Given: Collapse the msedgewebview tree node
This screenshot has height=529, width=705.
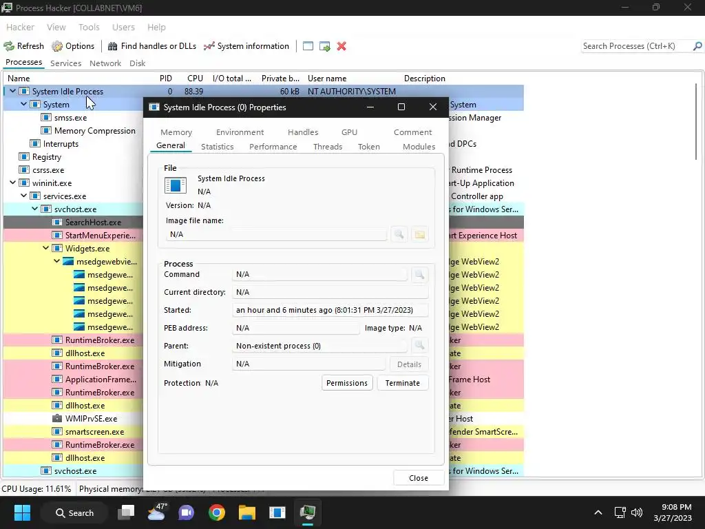Looking at the screenshot, I should (56, 261).
